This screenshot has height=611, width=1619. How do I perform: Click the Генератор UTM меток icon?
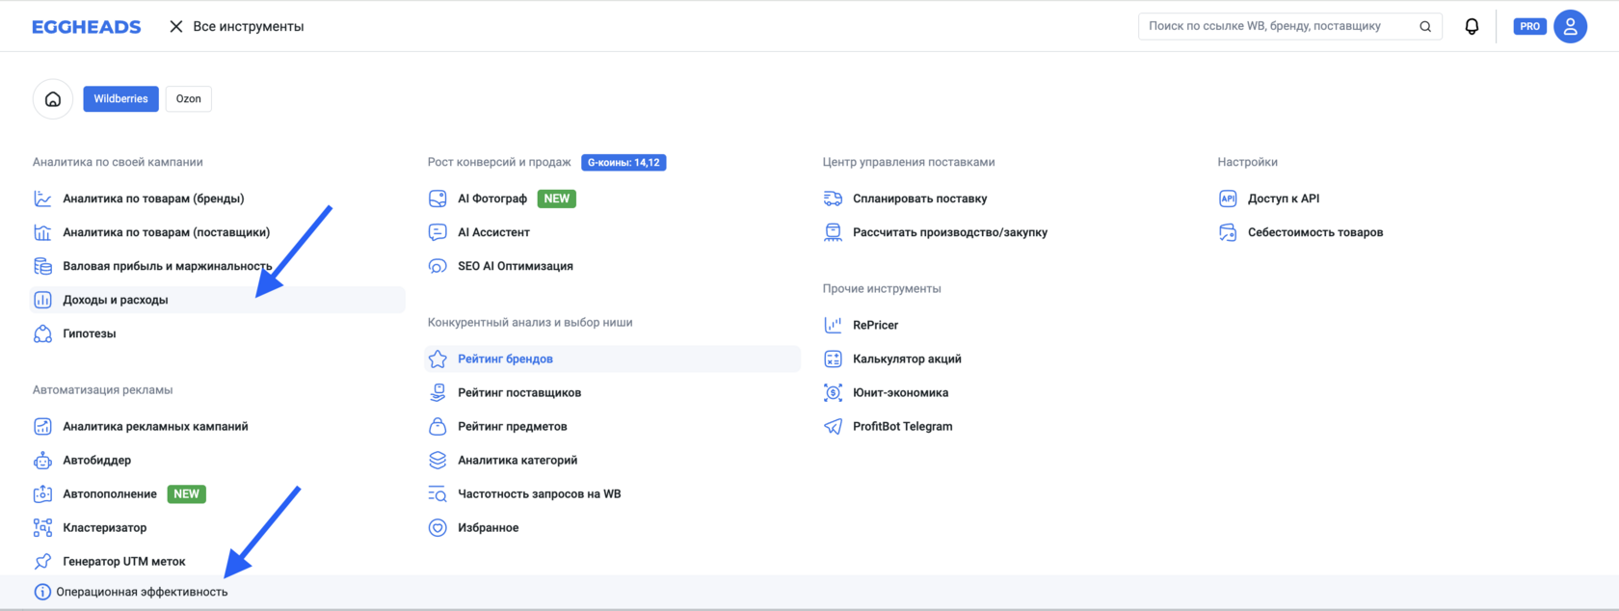[x=42, y=562]
